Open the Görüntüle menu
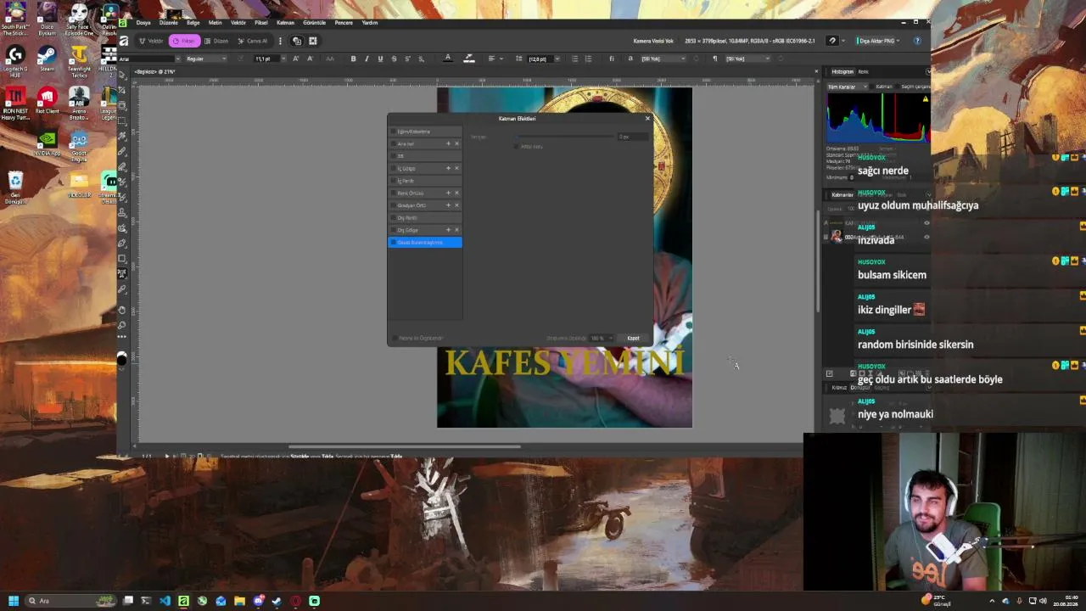This screenshot has width=1086, height=611. 314,23
